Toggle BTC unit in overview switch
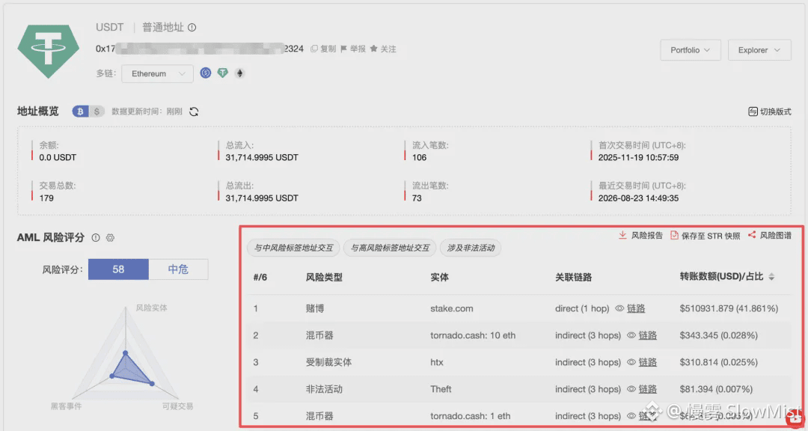This screenshot has height=431, width=808. pos(80,111)
